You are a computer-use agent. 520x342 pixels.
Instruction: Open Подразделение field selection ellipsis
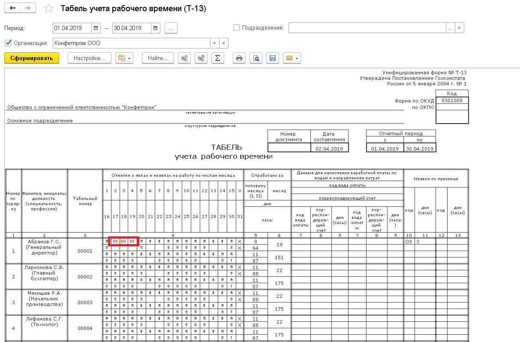point(450,28)
